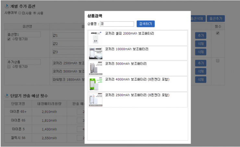Pick the 코끼리 4000mAh green package image
The width and height of the screenshot is (240, 147).
pyautogui.click(x=95, y=84)
